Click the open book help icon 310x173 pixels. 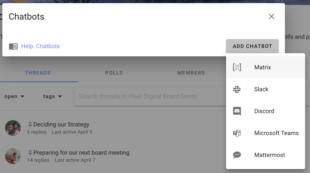[x=13, y=46]
